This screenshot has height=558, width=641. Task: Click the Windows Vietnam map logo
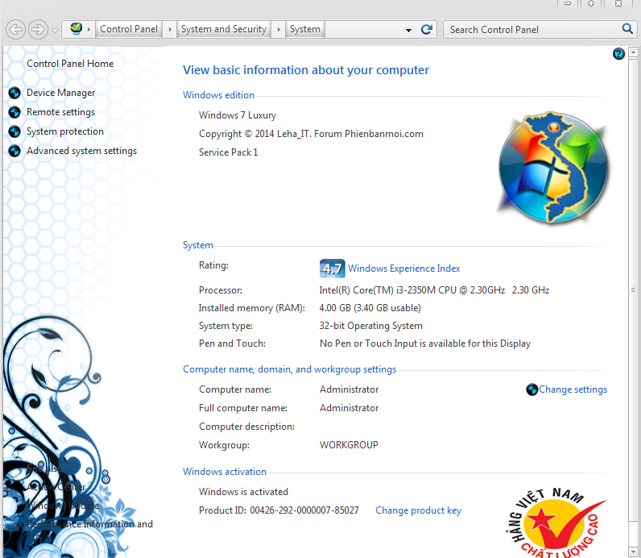click(553, 168)
